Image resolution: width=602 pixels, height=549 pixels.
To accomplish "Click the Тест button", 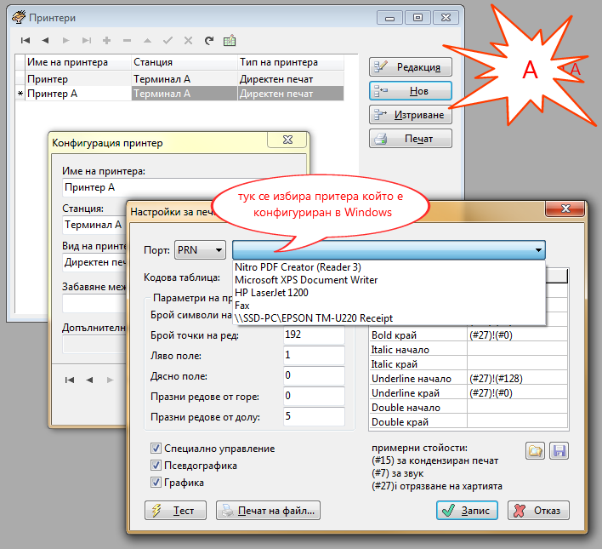I will [175, 511].
